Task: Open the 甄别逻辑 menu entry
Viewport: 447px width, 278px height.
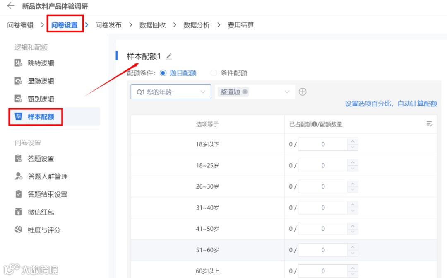Action: tap(41, 99)
